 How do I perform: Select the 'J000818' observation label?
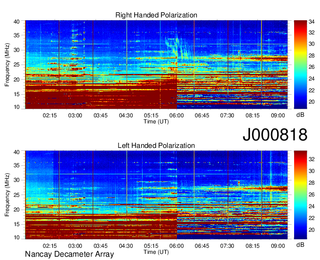275,135
